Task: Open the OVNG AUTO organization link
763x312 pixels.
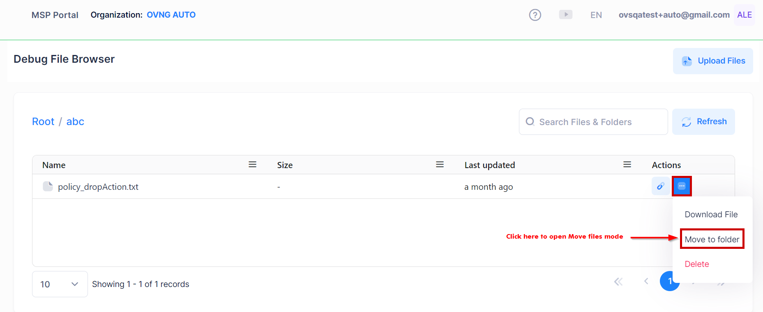Action: (x=171, y=15)
